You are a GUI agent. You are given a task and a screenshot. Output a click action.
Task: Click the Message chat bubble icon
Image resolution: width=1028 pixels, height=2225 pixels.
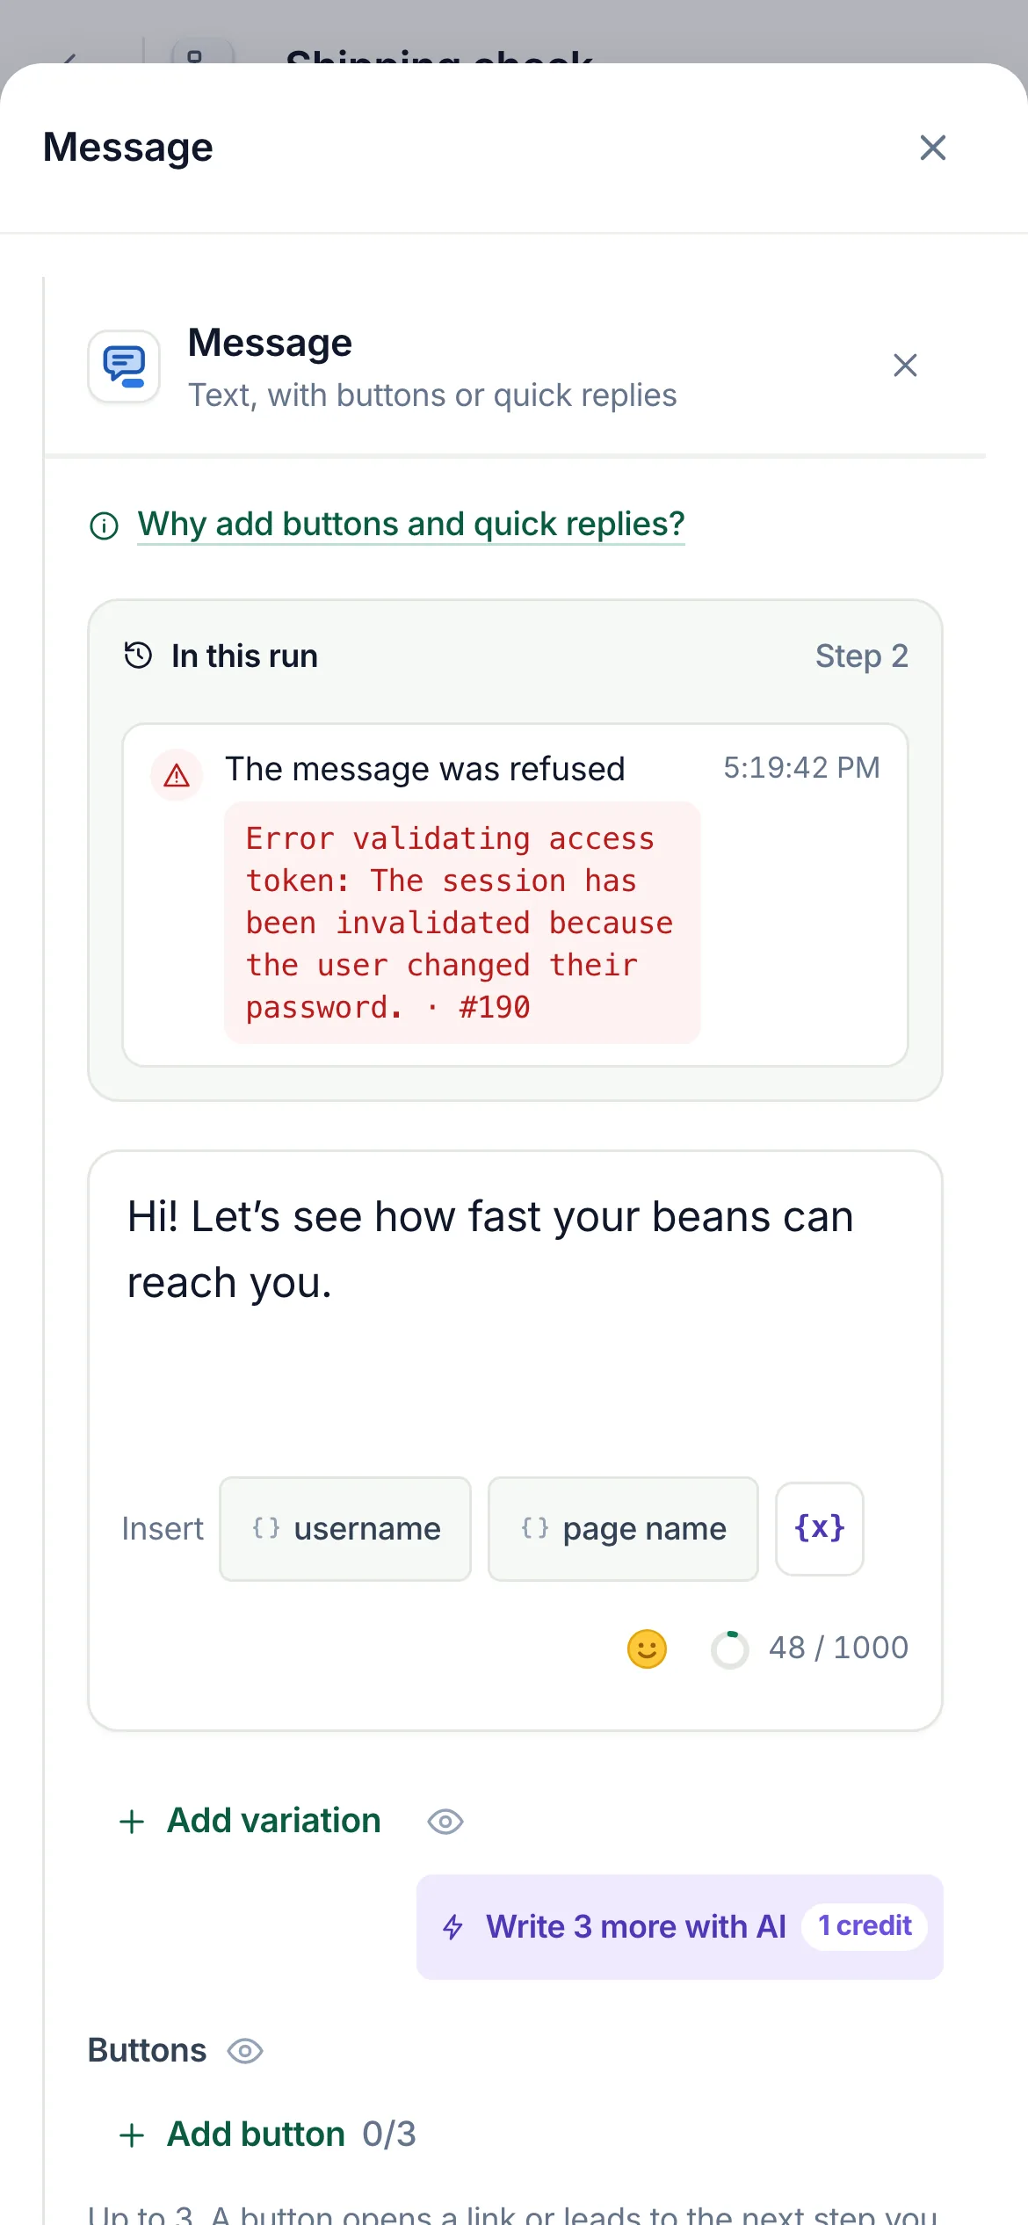124,366
